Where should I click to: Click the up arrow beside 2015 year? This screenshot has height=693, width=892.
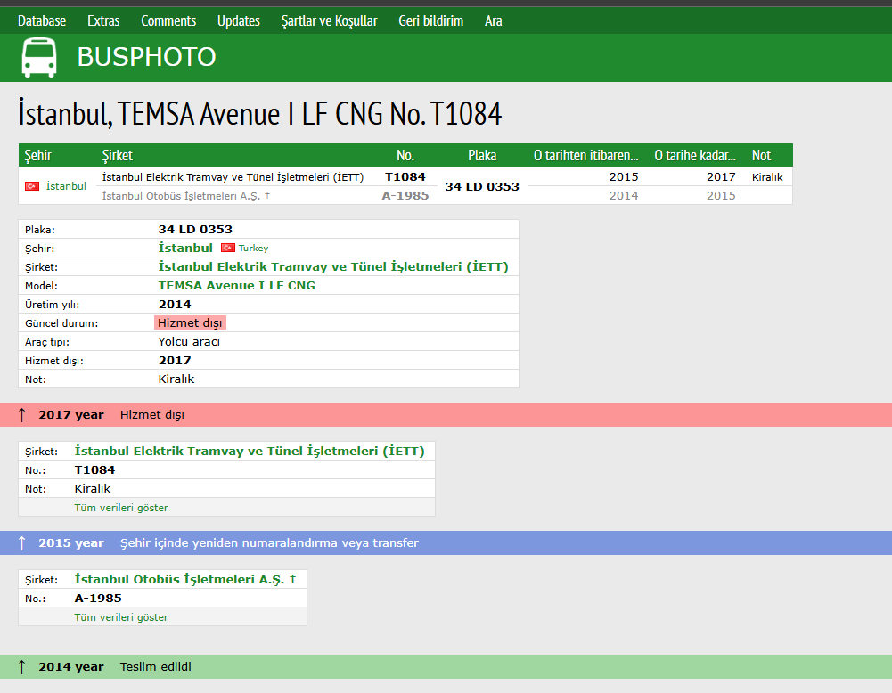[x=22, y=543]
